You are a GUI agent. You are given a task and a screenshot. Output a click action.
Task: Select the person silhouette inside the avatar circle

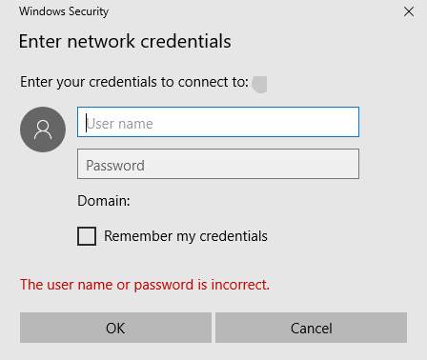[43, 130]
